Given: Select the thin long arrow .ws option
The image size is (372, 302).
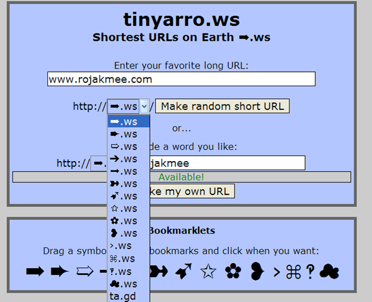Looking at the screenshot, I should coord(129,171).
